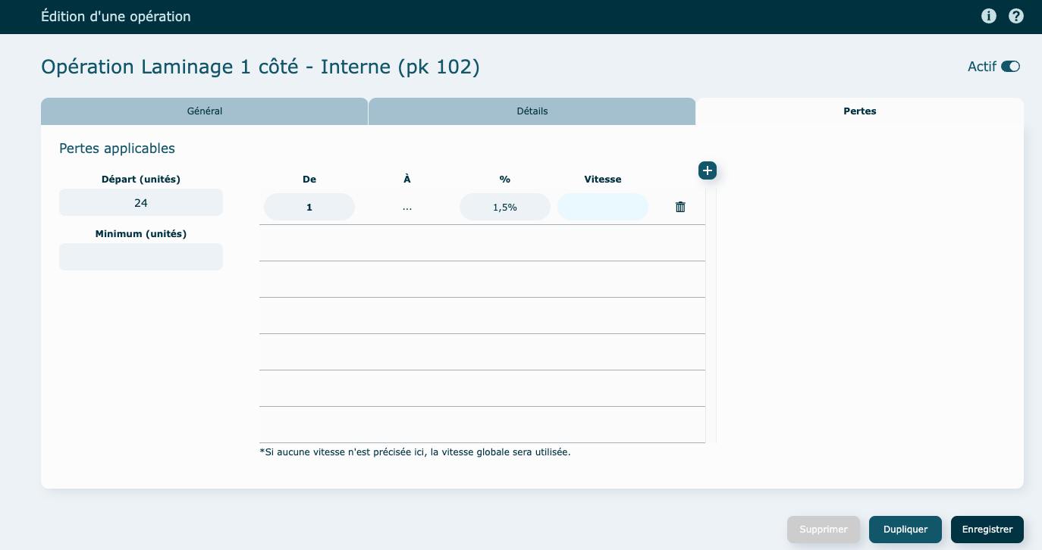This screenshot has height=550, width=1042.
Task: Click the empty Vitesse input field
Action: click(603, 207)
